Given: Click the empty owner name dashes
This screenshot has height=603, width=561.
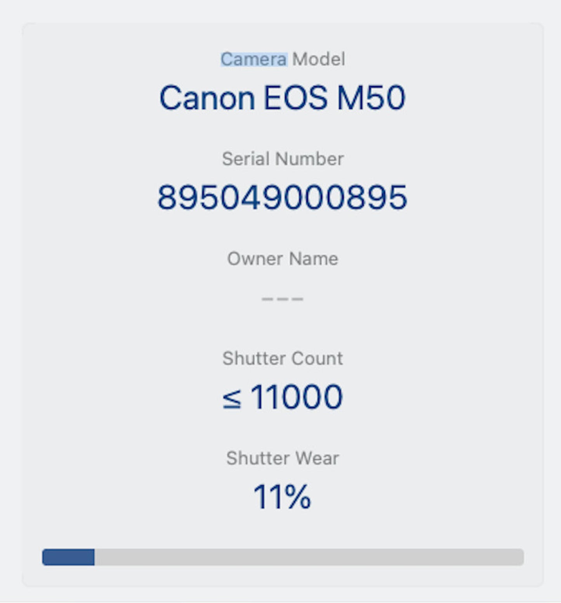Looking at the screenshot, I should click(282, 299).
